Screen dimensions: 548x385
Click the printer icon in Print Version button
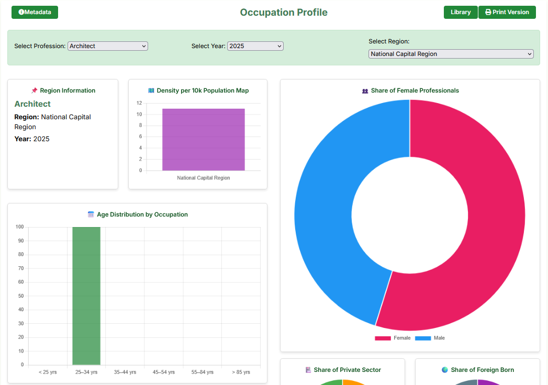pos(488,12)
